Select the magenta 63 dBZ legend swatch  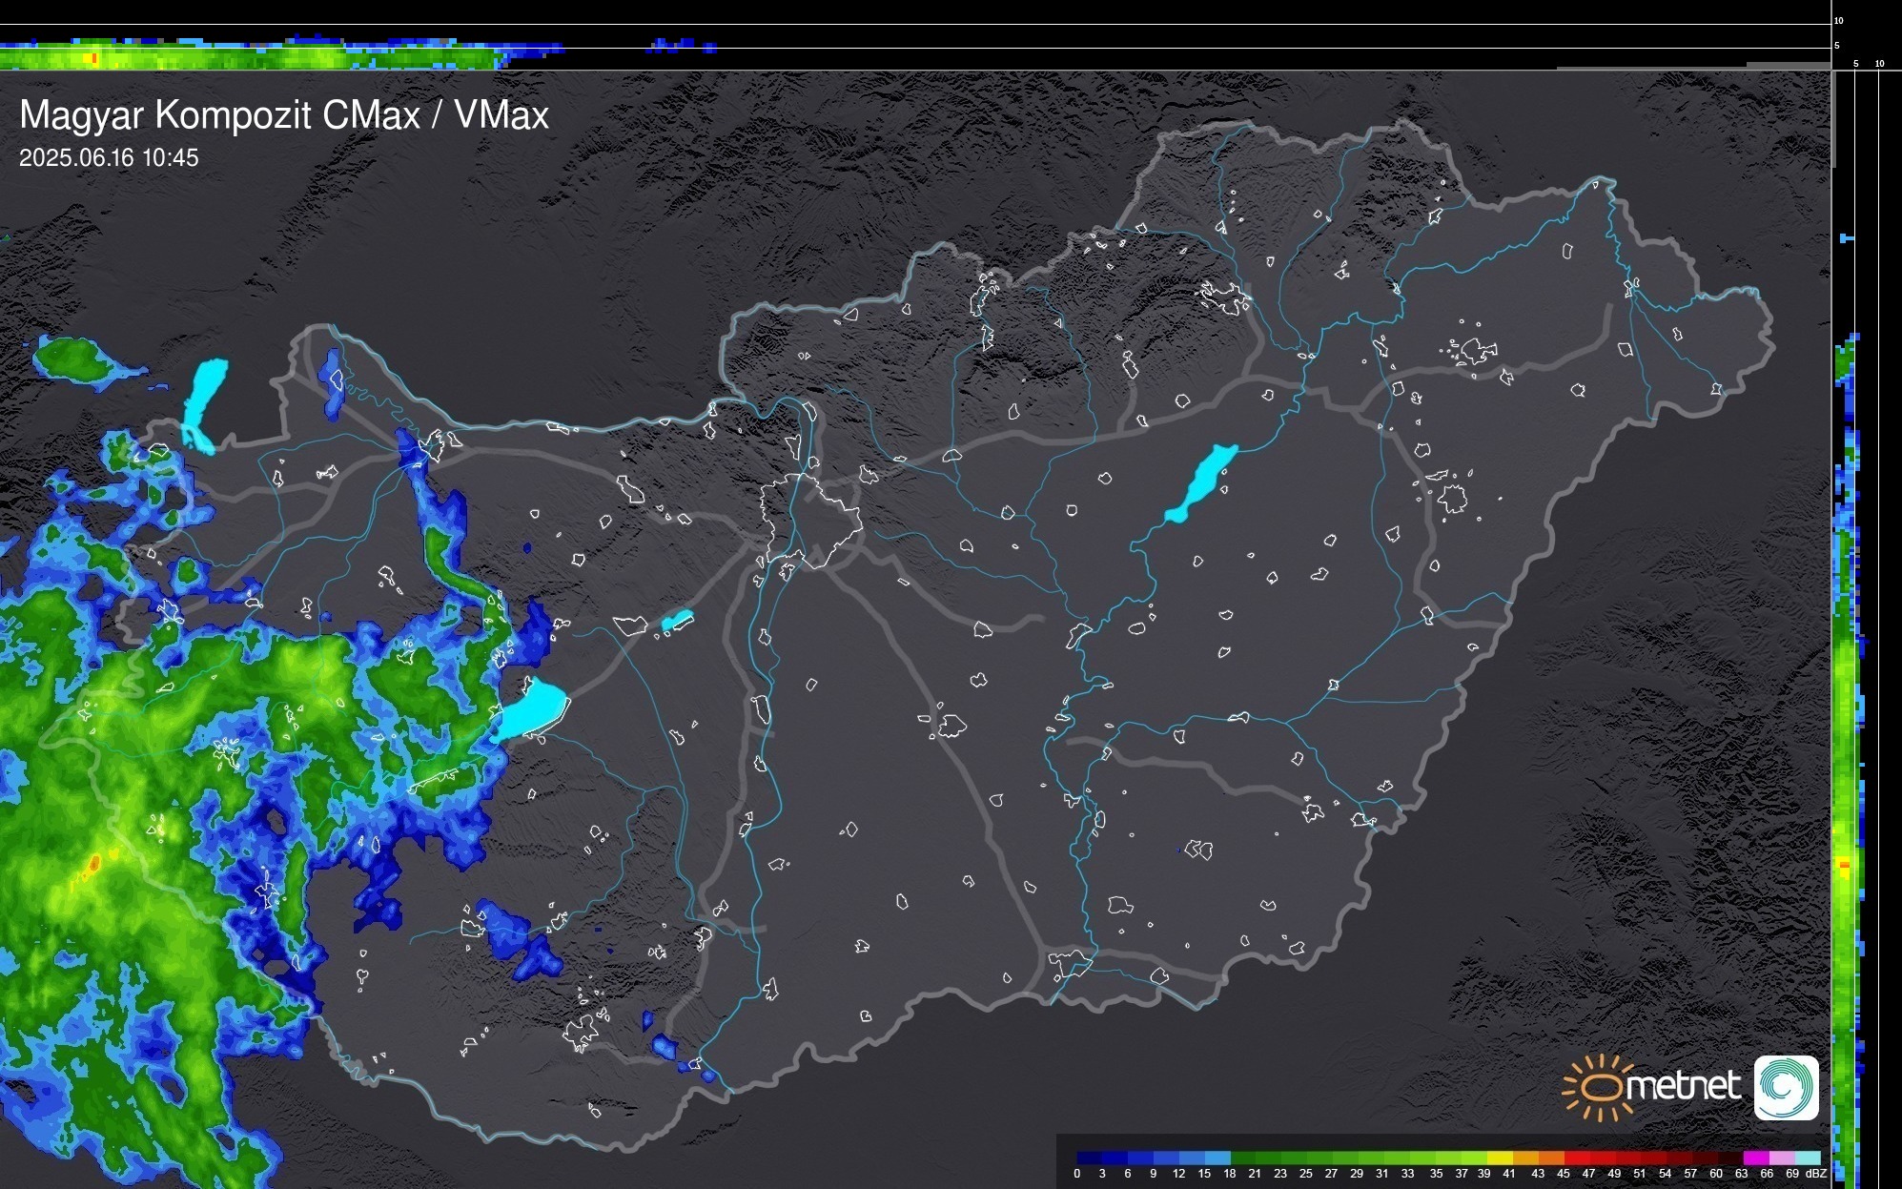(x=1755, y=1158)
